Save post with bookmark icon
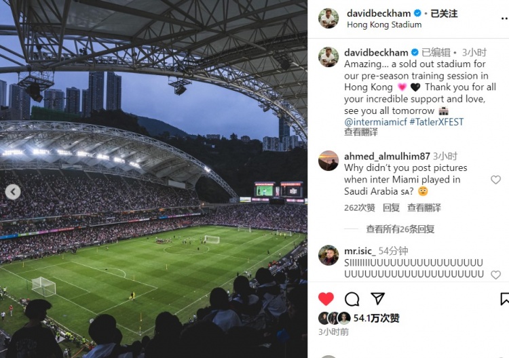 505,299
